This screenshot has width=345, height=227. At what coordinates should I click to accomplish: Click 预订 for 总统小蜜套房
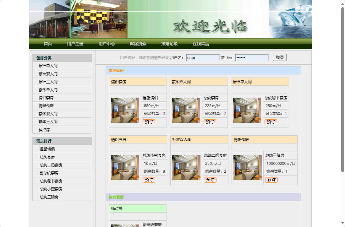click(149, 180)
